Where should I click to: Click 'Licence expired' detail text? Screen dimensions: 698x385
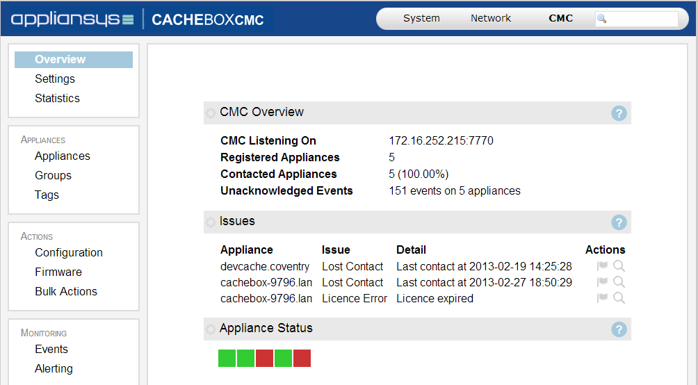435,299
